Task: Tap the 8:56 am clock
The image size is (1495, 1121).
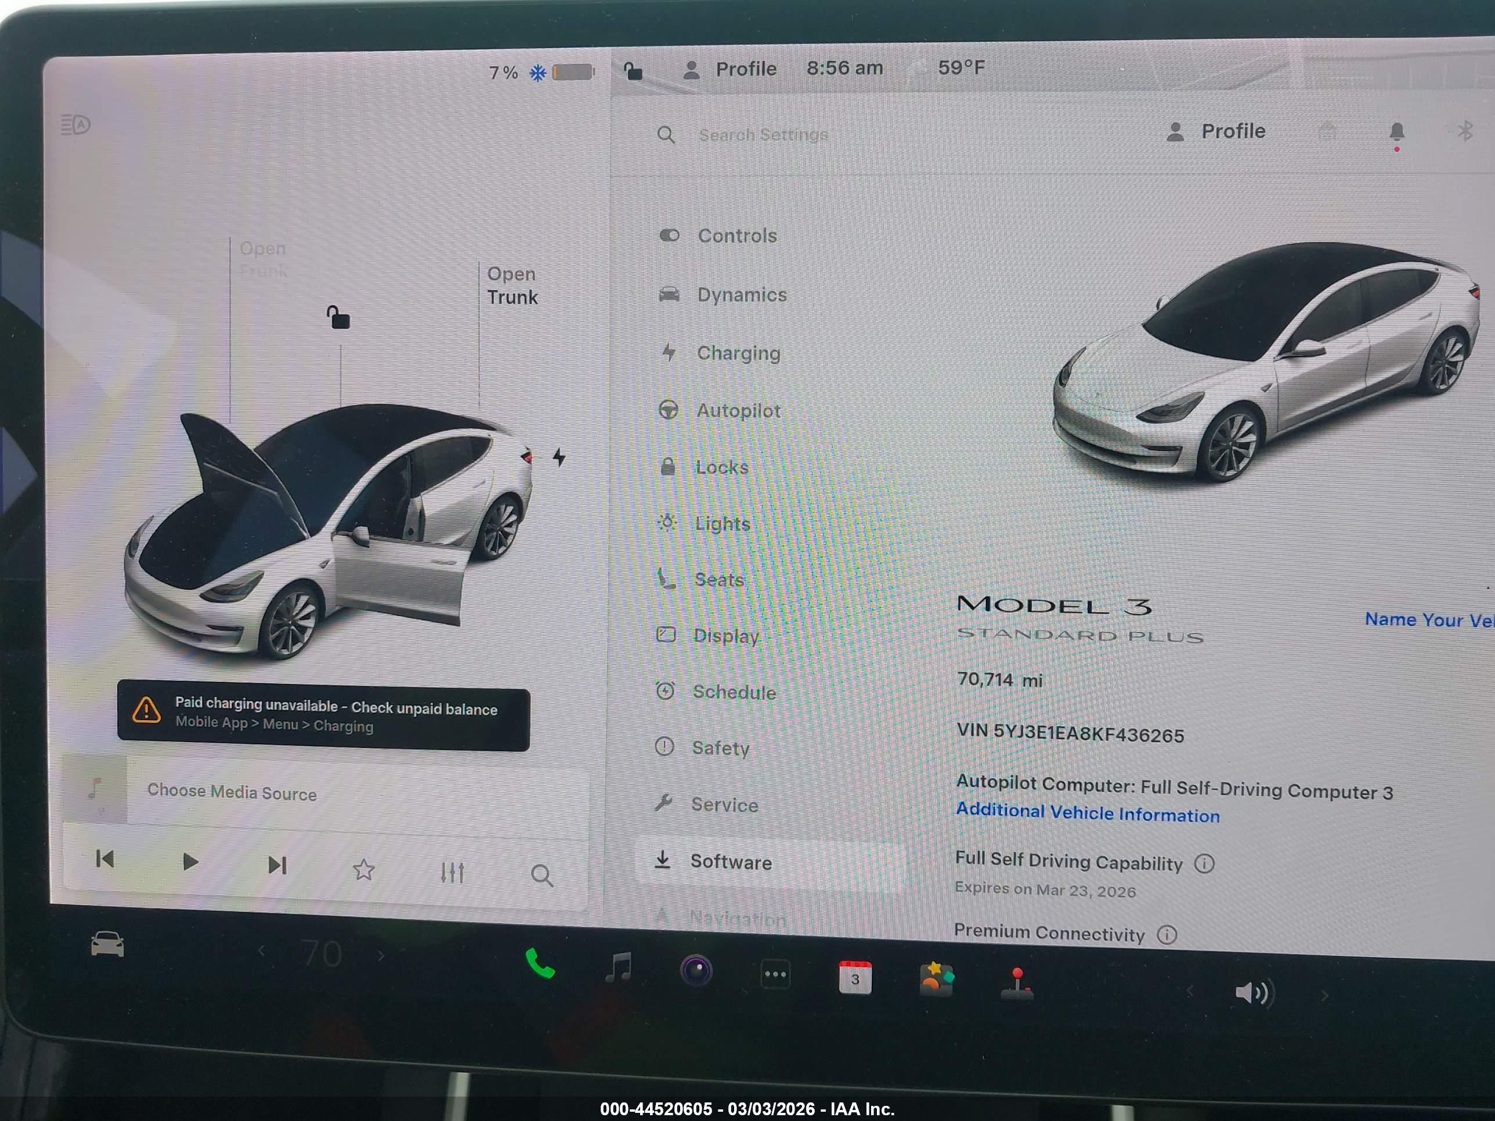Action: point(845,68)
